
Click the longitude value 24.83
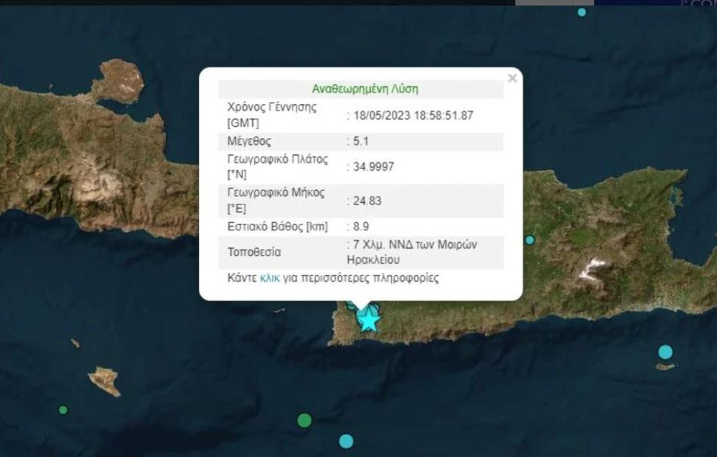(x=367, y=200)
